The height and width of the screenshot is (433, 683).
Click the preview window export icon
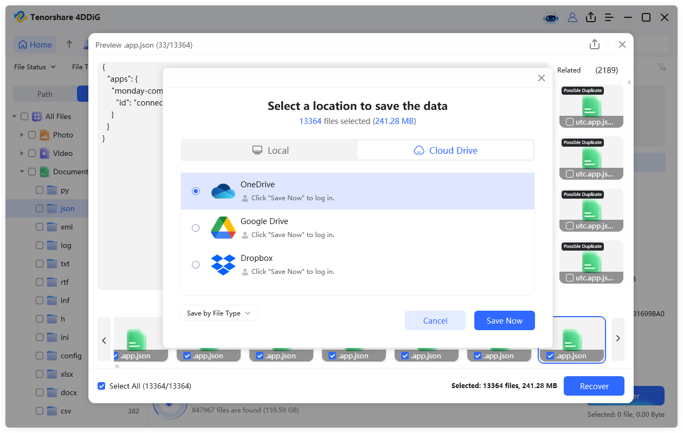coord(595,44)
